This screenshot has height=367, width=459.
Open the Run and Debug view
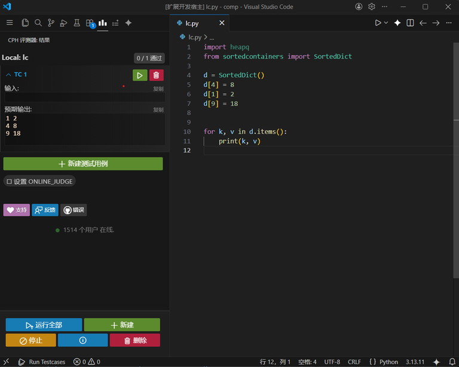pyautogui.click(x=63, y=23)
